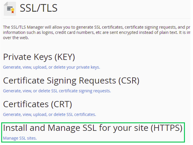Click the line mentioning credit card numbers
The height and width of the screenshot is (145, 193).
[x=97, y=32]
